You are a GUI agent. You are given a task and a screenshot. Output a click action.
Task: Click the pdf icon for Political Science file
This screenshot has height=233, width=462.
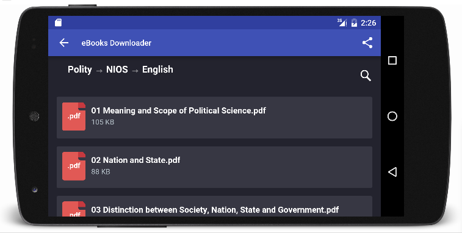pyautogui.click(x=74, y=116)
